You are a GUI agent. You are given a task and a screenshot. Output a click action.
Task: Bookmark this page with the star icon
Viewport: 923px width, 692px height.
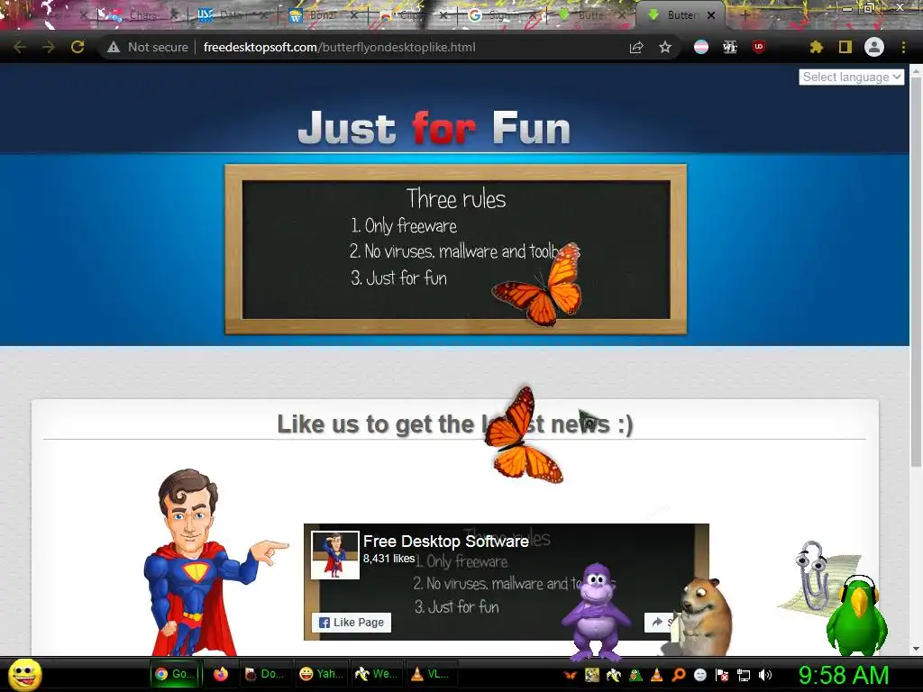665,47
